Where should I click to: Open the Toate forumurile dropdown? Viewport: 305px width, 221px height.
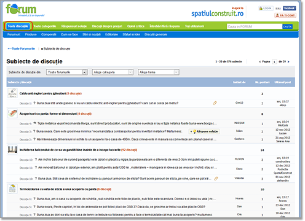[x=67, y=72]
